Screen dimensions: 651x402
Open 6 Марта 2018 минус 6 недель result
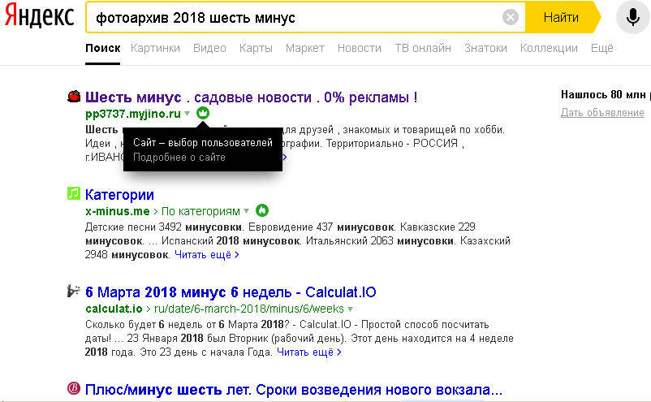231,292
